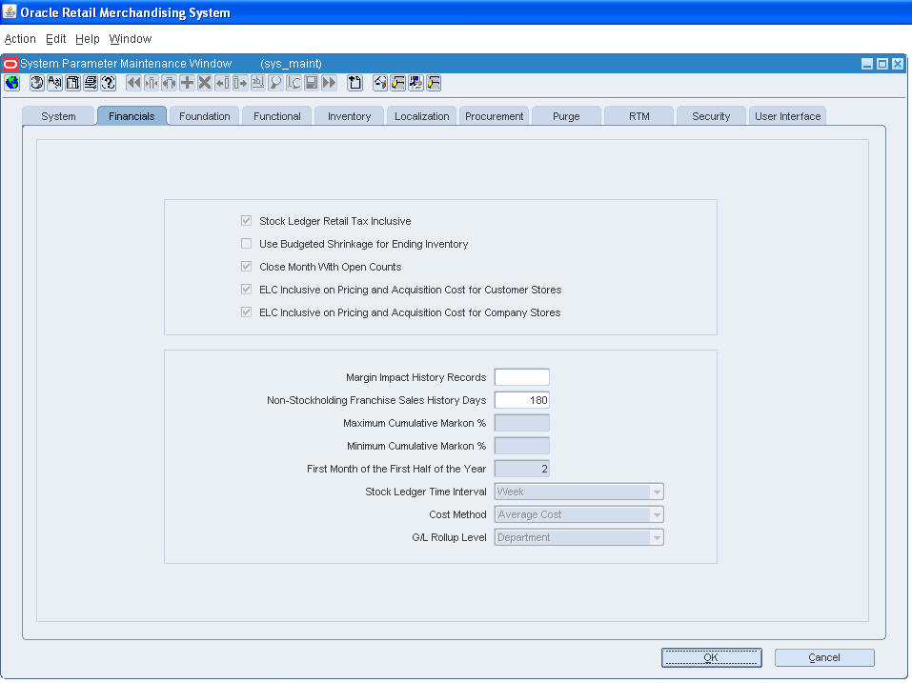
Task: Click the toolbar icon left of save disk
Action: [294, 83]
